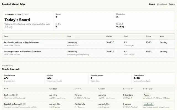The image size is (177, 110).
Task: Click the Reader read column header
Action: pos(147,89)
